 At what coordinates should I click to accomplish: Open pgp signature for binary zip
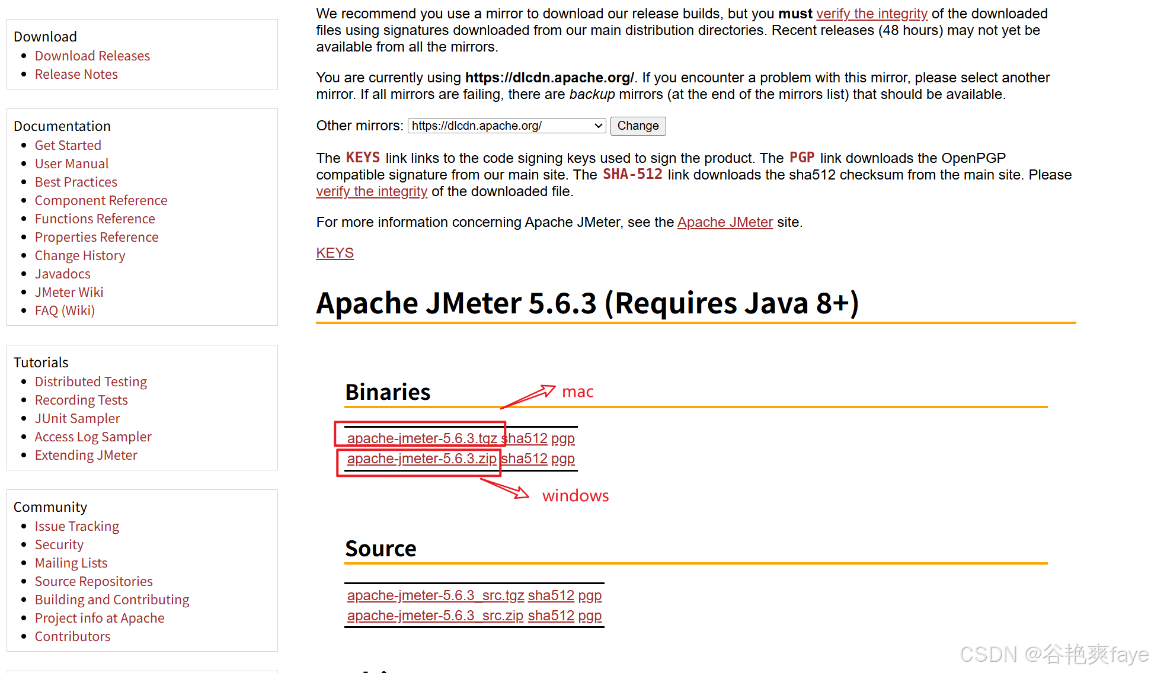563,459
